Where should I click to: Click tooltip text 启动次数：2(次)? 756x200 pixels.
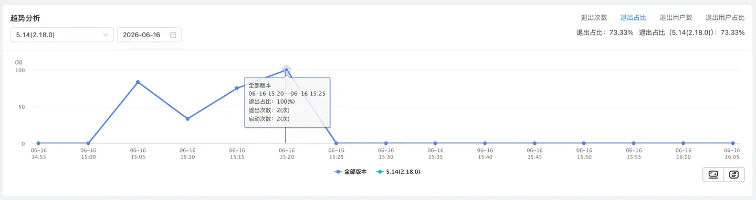tap(269, 119)
